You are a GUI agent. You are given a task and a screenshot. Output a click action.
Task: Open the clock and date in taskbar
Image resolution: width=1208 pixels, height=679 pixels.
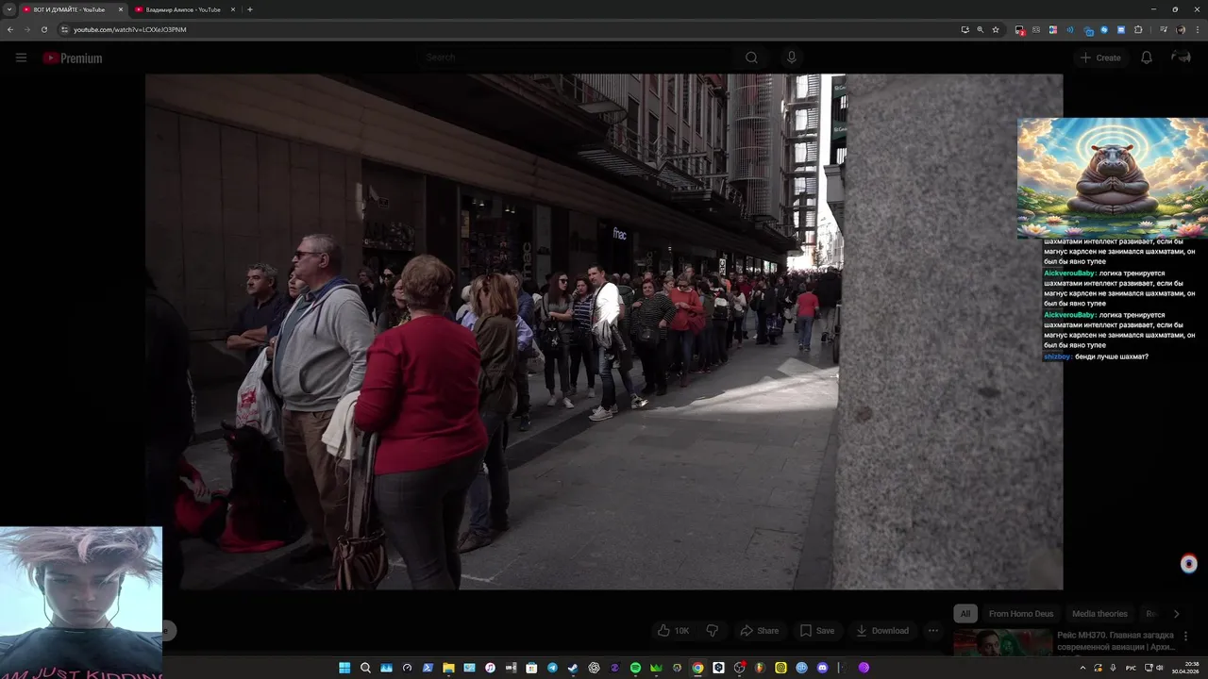[x=1185, y=668]
